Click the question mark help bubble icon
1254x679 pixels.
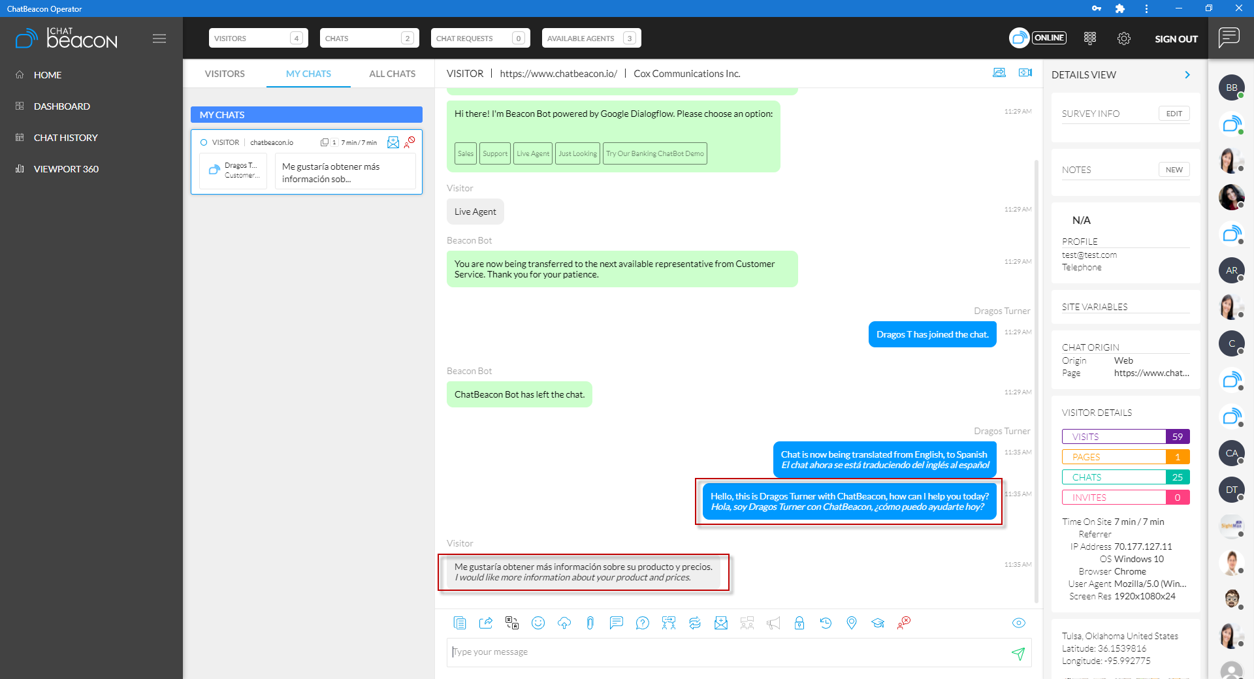(643, 623)
